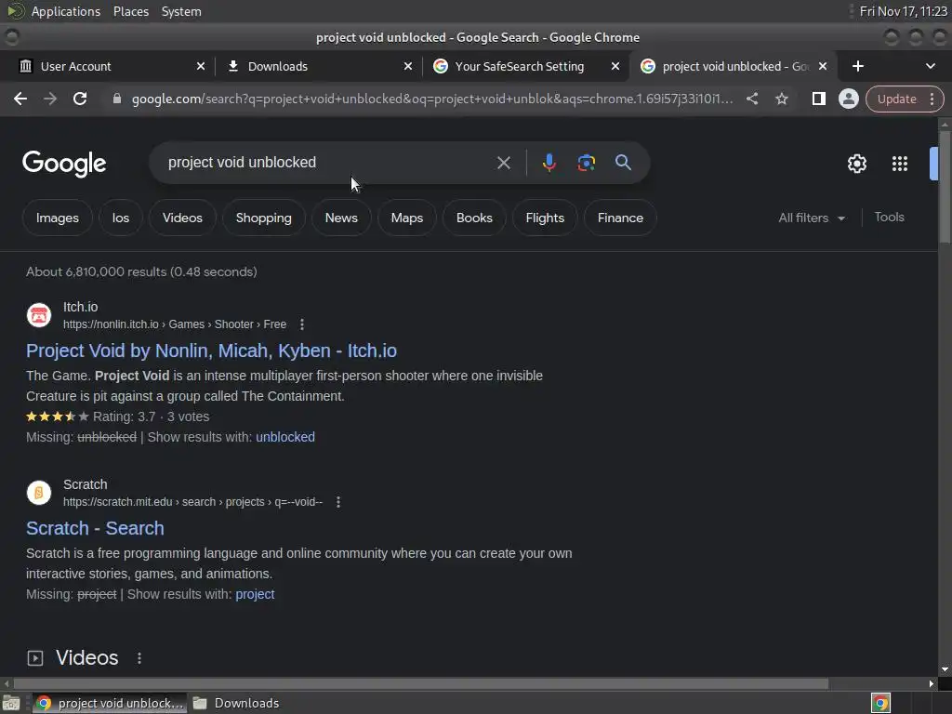Open the Chrome side panel
This screenshot has height=714, width=952.
click(818, 99)
